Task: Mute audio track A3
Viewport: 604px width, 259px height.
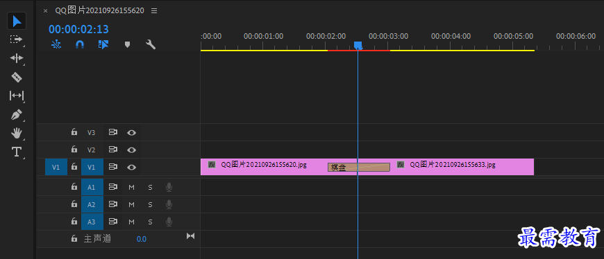Action: coord(132,222)
